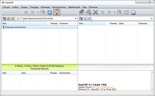Image resolution: width=155 pixels, height=96 pixels.
Task: Open the Инструменты menu
Action: [59, 7]
